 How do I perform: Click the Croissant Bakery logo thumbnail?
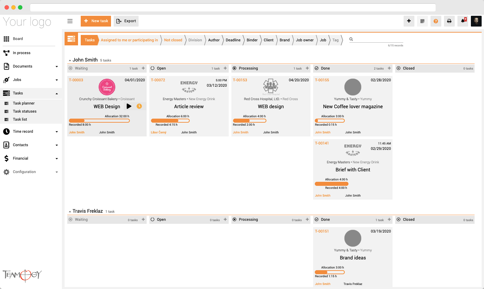pyautogui.click(x=107, y=87)
